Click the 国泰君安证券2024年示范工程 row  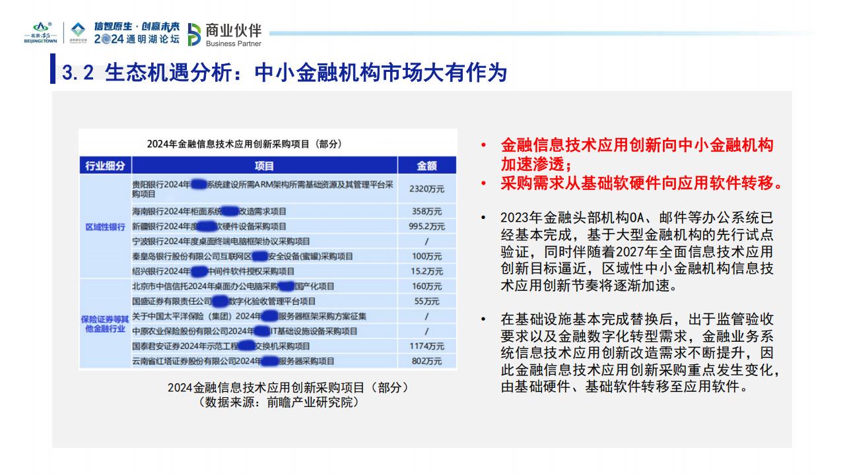(264, 346)
